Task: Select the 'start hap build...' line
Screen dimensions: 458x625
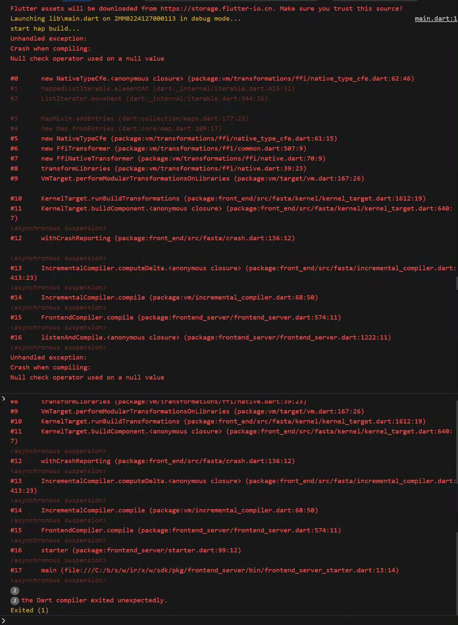Action: [x=45, y=29]
